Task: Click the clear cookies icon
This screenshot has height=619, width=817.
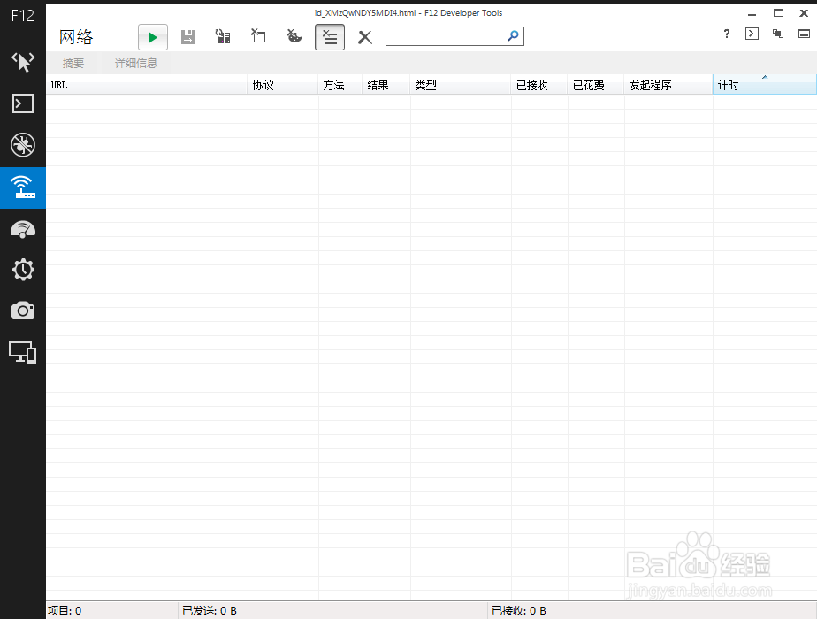Action: point(294,36)
